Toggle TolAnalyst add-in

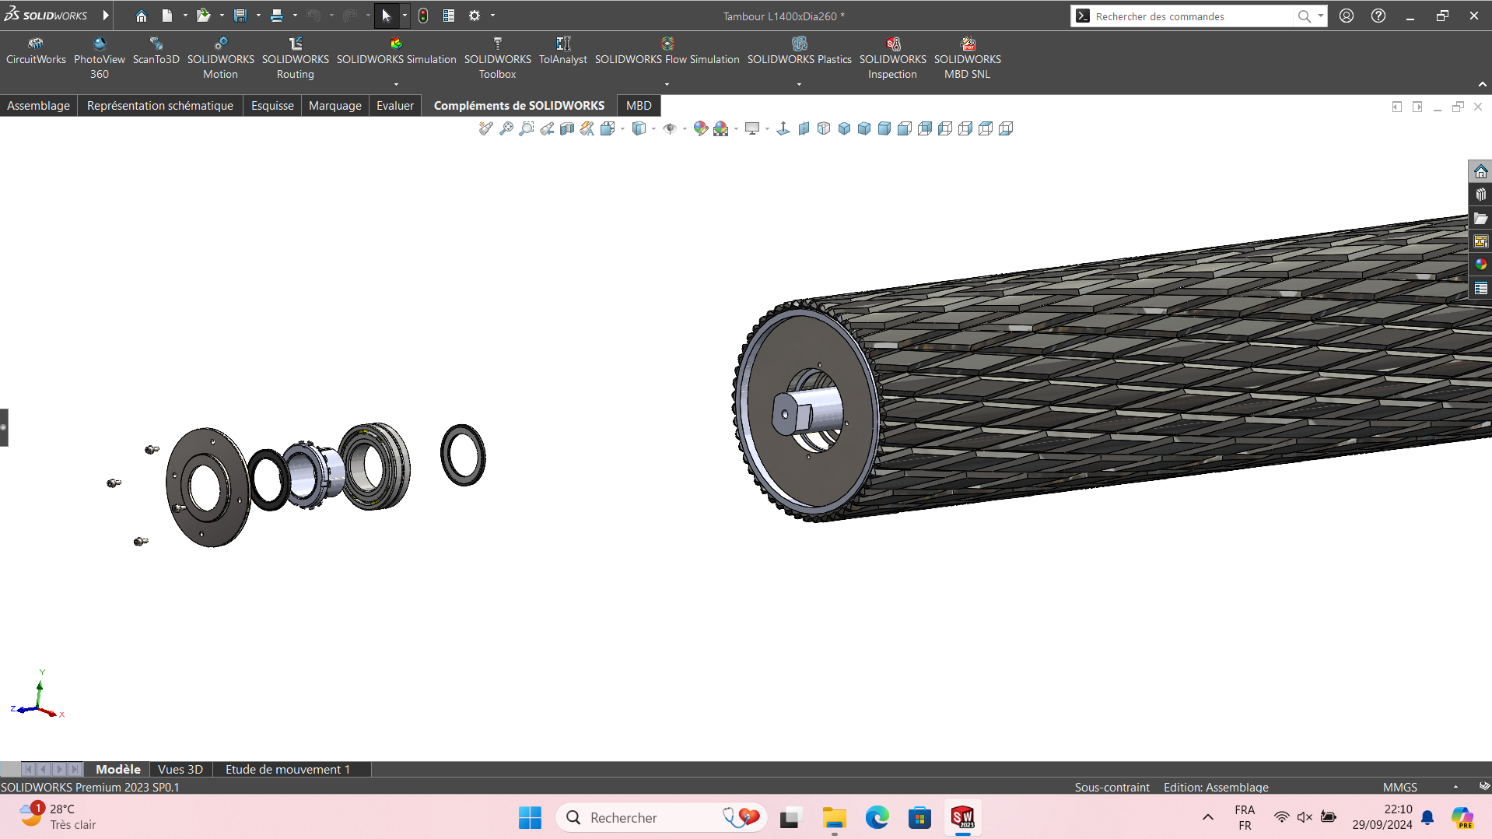click(563, 51)
